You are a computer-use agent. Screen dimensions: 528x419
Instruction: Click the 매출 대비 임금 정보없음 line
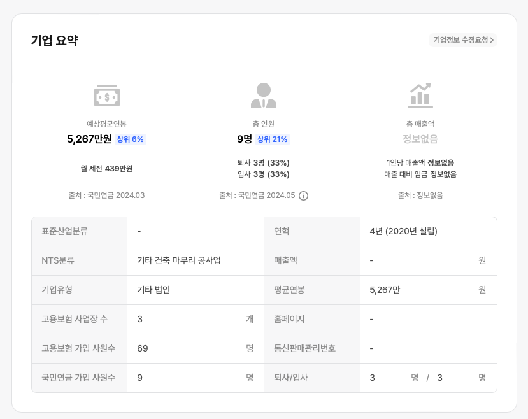420,174
